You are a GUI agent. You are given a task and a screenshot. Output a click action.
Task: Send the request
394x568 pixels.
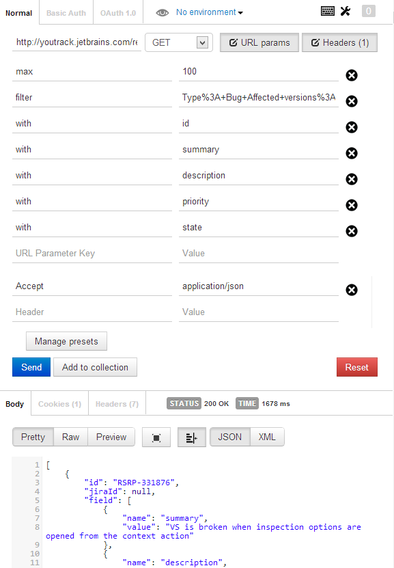coord(31,367)
